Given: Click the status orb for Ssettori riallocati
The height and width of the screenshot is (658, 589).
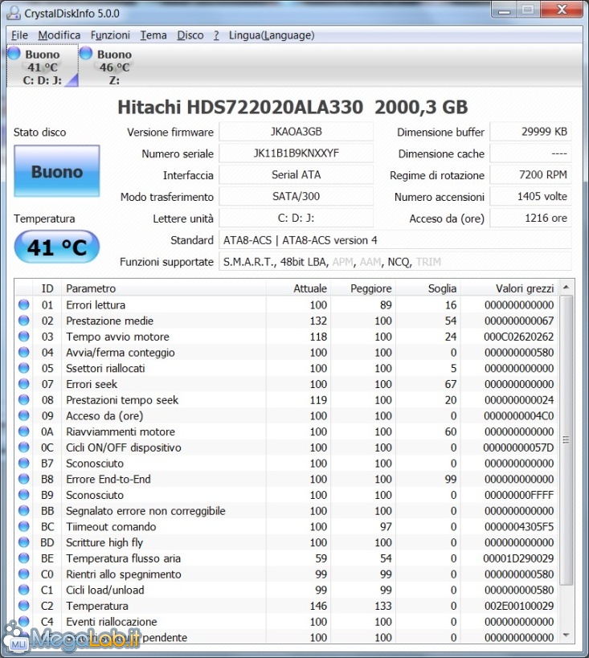Looking at the screenshot, I should coord(24,368).
